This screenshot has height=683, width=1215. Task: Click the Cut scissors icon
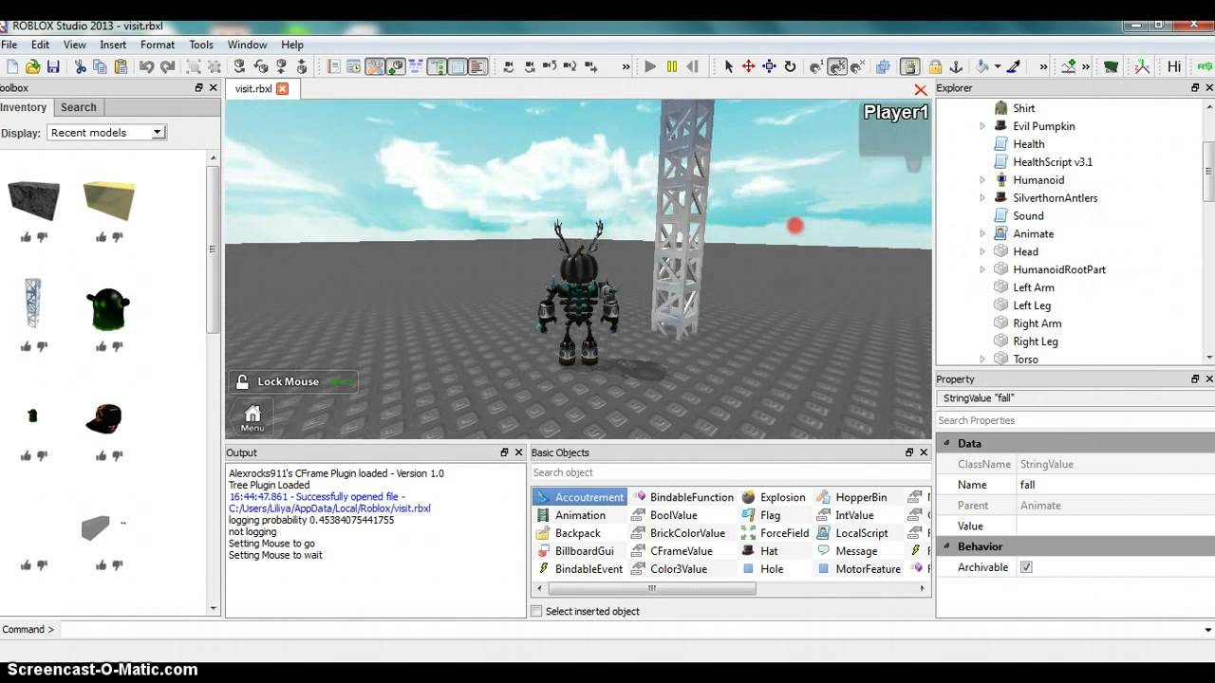pyautogui.click(x=80, y=66)
